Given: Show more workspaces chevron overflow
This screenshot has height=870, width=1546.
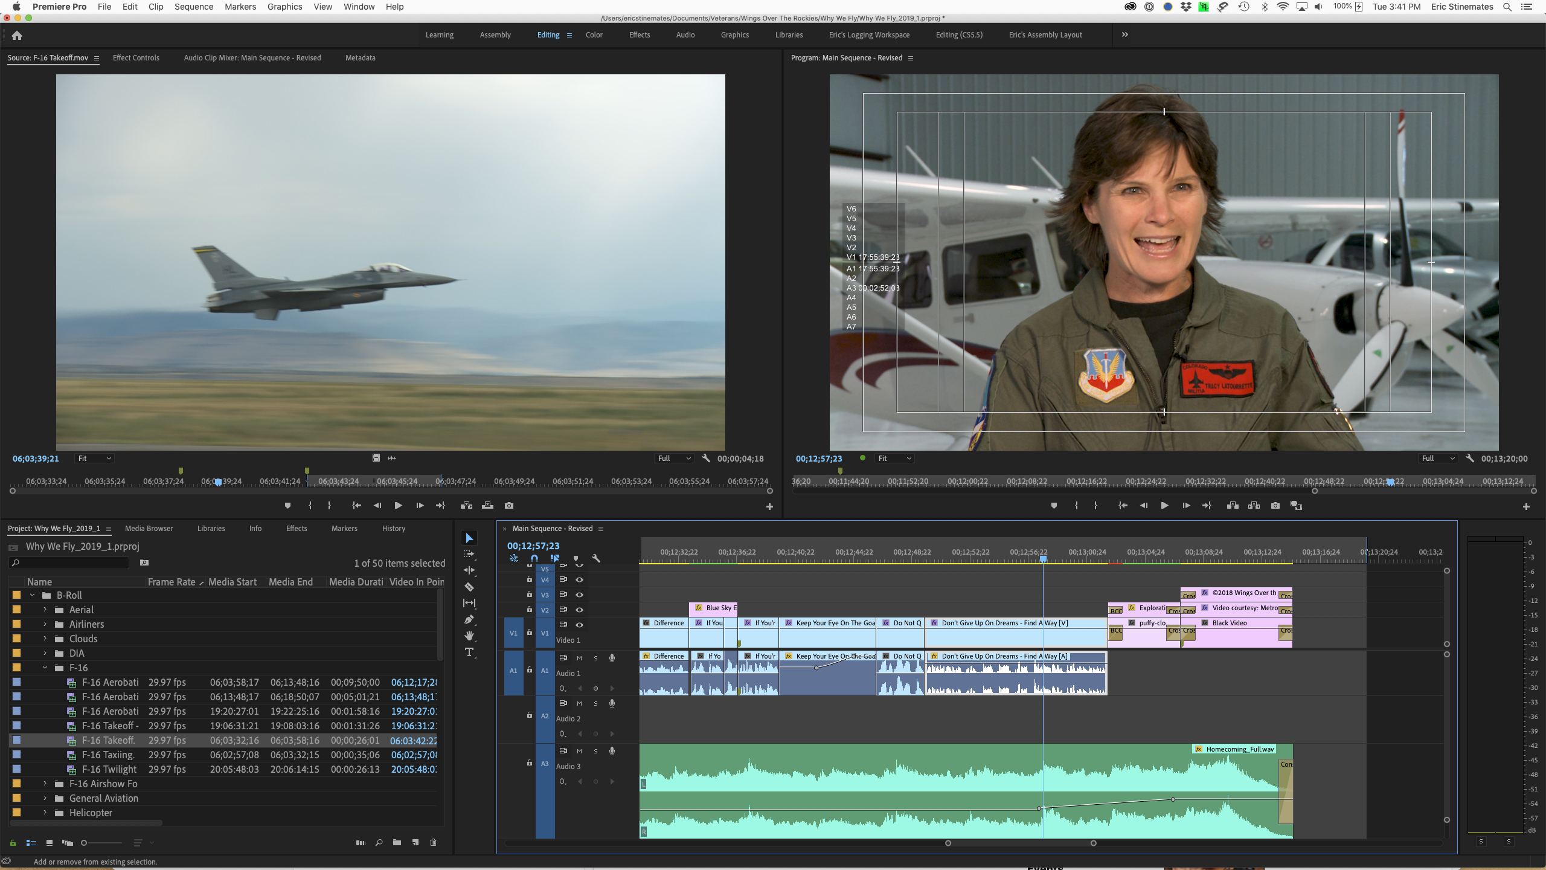Looking at the screenshot, I should click(1124, 35).
